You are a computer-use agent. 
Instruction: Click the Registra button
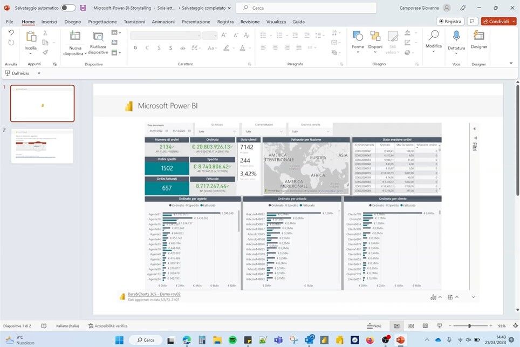pos(450,21)
